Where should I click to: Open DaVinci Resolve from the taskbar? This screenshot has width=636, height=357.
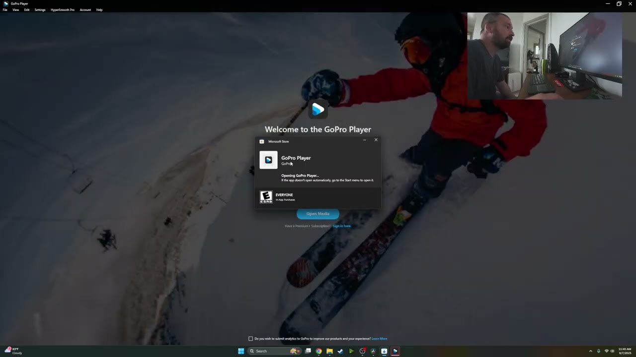(x=373, y=351)
